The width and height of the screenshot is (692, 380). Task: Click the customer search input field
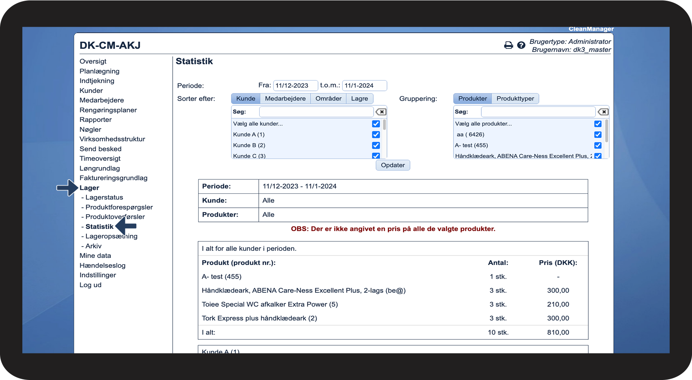316,112
